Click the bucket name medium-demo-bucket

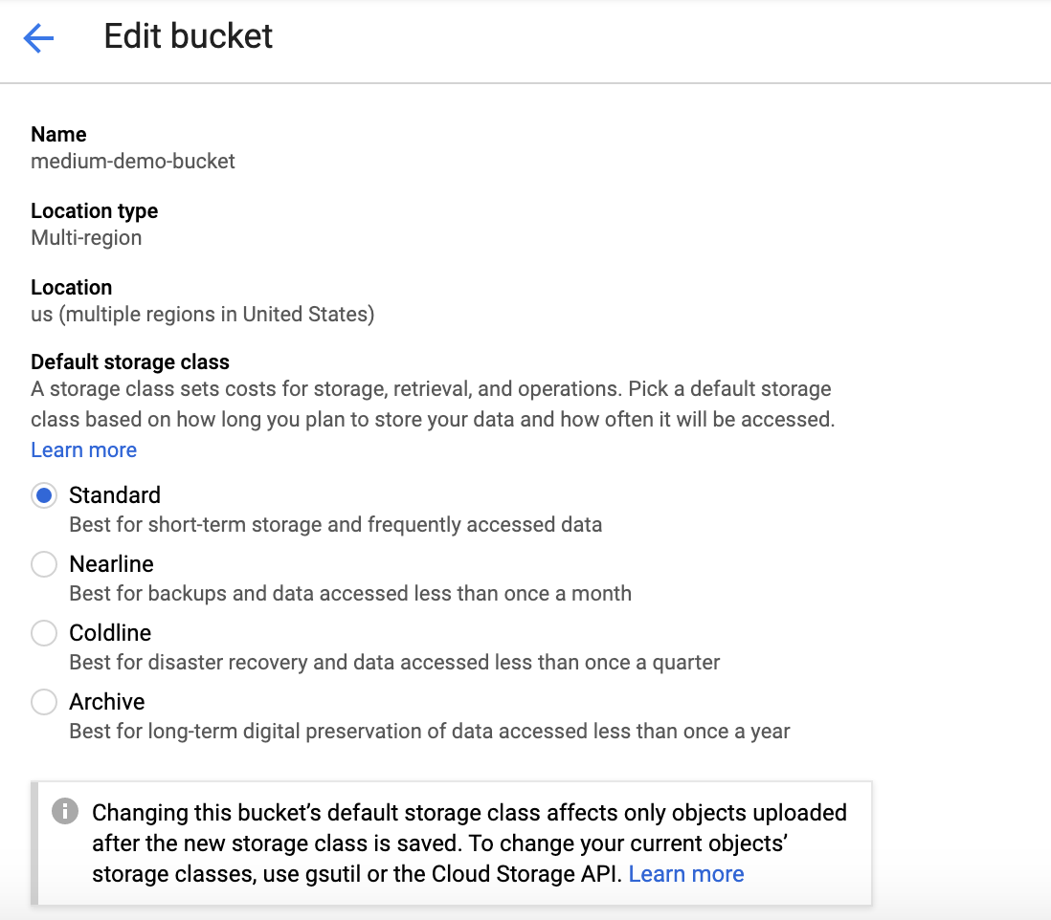[133, 161]
